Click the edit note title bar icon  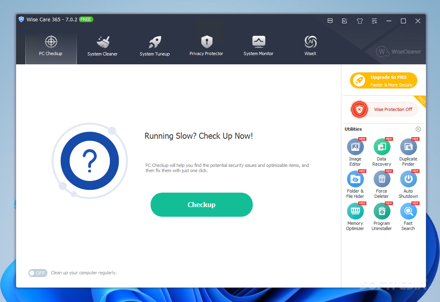[345, 21]
